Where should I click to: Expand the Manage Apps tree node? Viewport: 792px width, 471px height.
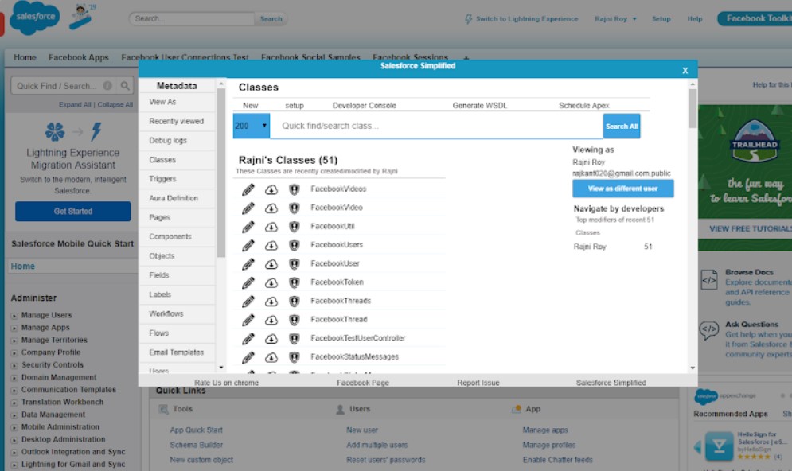coord(14,328)
